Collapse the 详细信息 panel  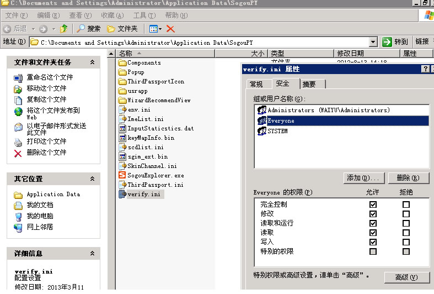pos(93,253)
